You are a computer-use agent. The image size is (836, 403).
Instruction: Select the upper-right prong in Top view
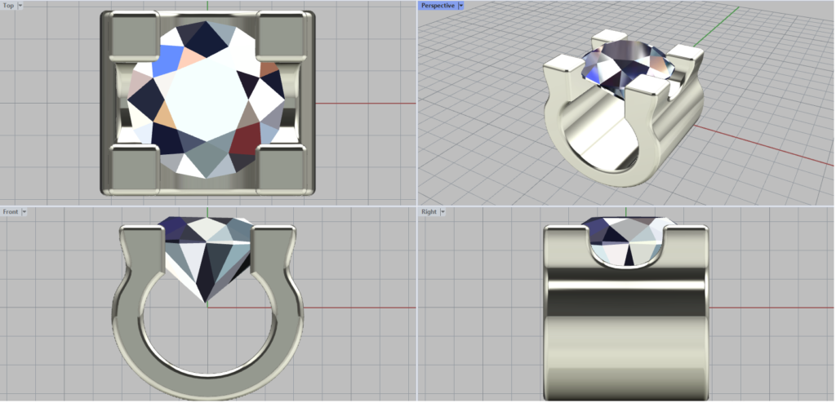coord(283,36)
